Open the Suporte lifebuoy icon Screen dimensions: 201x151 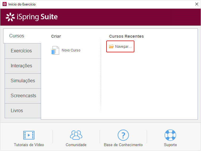pos(170,135)
